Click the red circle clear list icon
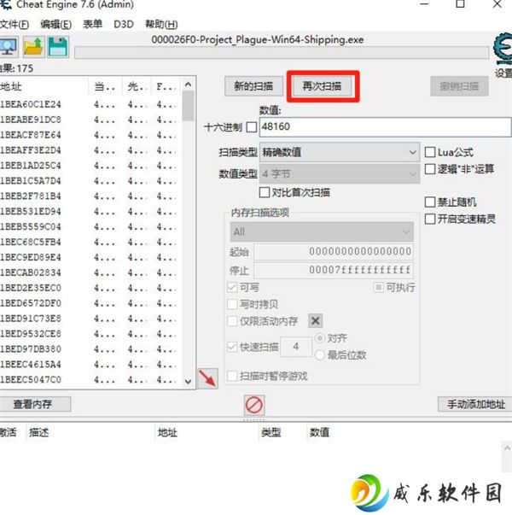 tap(254, 405)
